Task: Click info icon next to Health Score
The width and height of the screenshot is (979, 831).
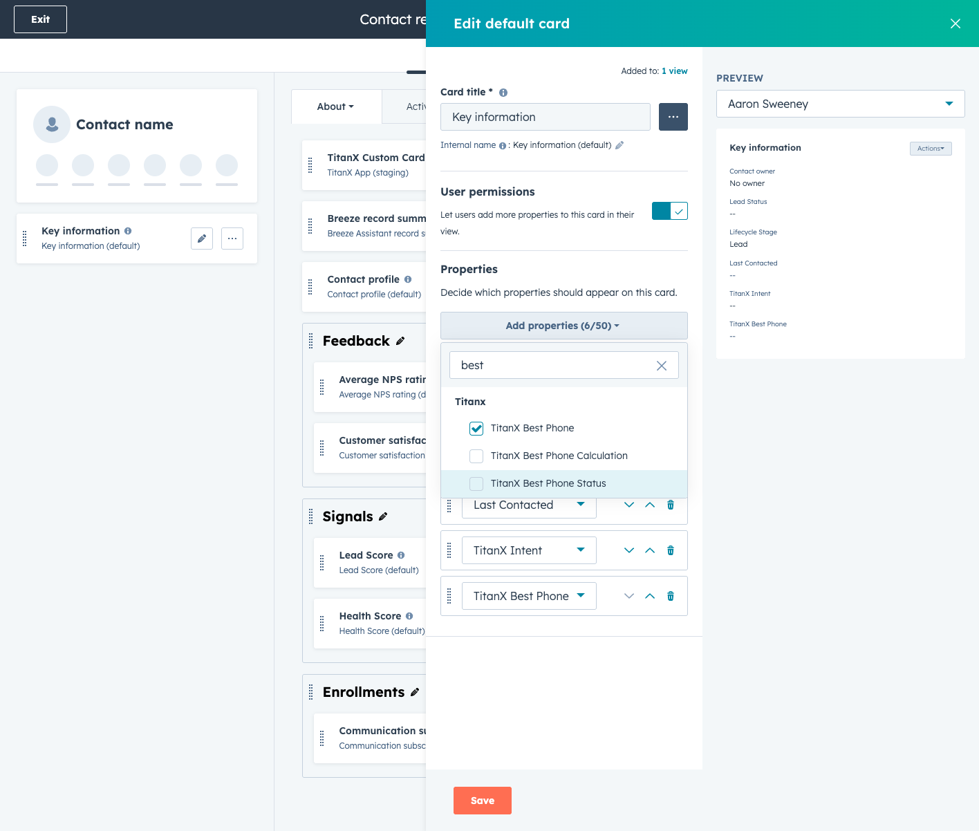Action: click(x=409, y=616)
